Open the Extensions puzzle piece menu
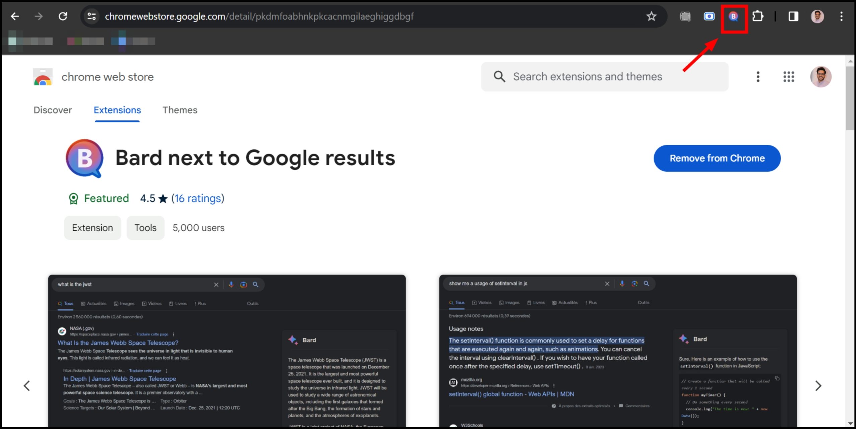 (757, 16)
